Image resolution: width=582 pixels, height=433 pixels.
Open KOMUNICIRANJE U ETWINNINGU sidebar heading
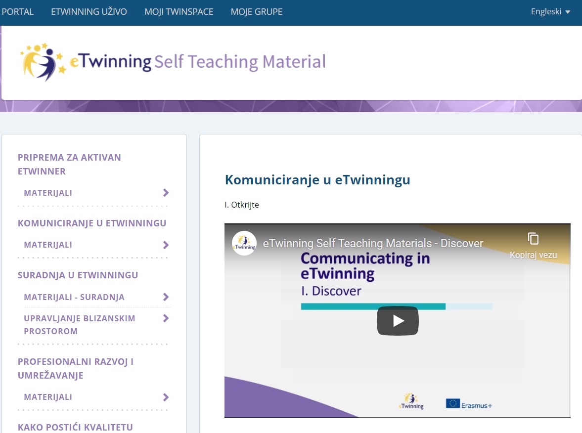[92, 223]
